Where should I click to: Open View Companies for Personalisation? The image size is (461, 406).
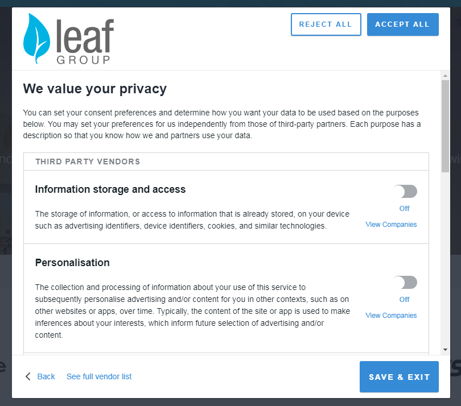391,316
